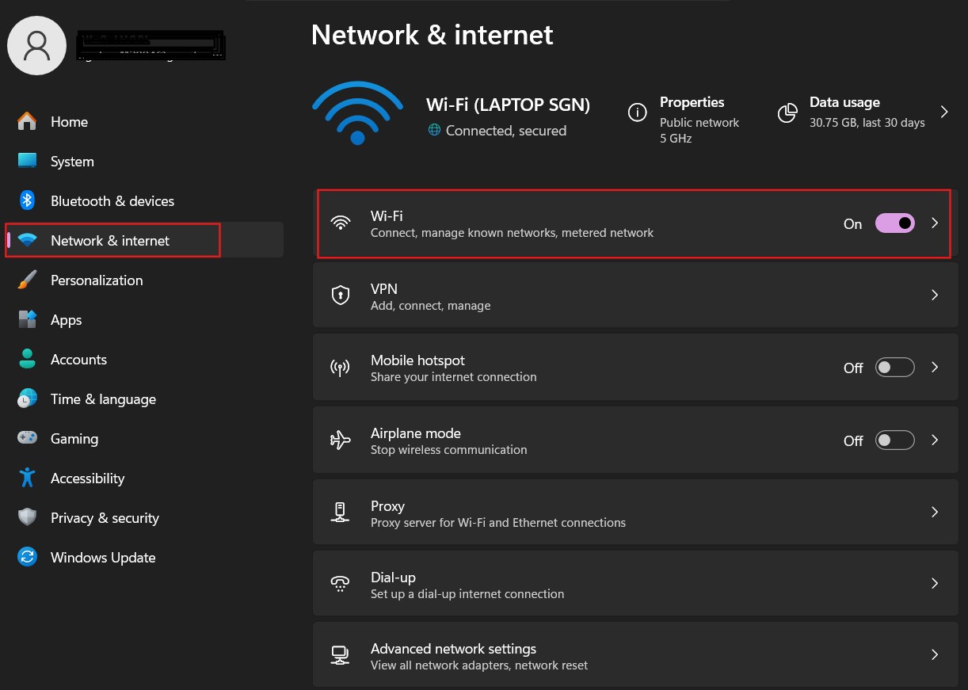Click the Advanced network settings computer icon

(341, 656)
